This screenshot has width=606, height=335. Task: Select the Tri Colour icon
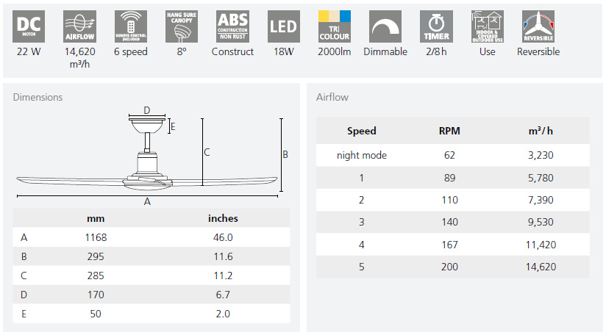tap(335, 27)
